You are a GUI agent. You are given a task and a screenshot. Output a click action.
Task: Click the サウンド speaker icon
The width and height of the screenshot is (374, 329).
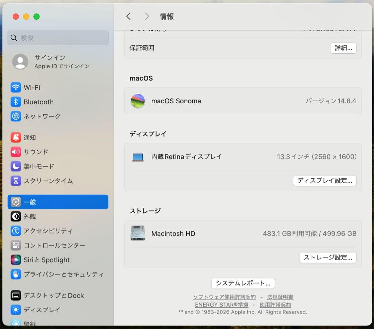coord(16,152)
